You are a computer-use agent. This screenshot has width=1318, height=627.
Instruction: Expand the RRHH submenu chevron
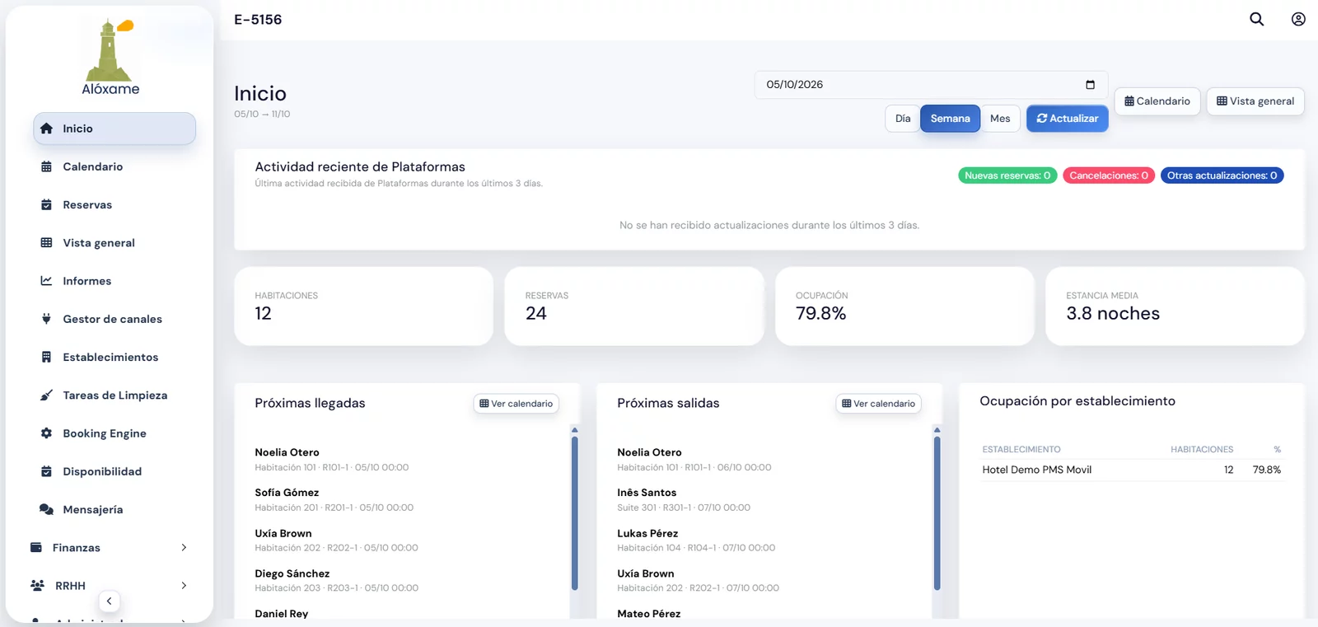[x=184, y=586]
